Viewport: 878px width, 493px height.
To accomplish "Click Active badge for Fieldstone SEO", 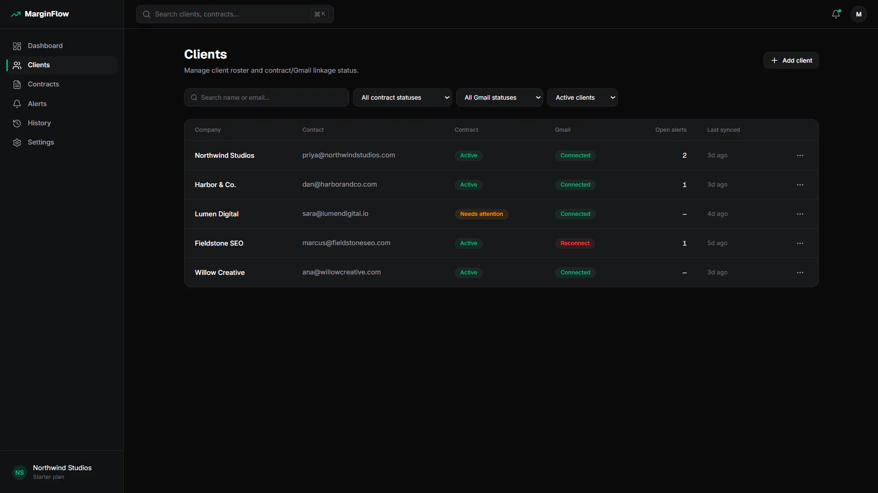I will (469, 243).
